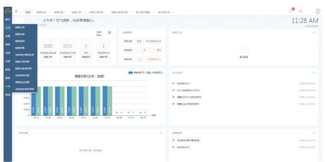This screenshot has width=325, height=162.
Task: Open the 采购 sidebar module
Action: click(x=8, y=36)
